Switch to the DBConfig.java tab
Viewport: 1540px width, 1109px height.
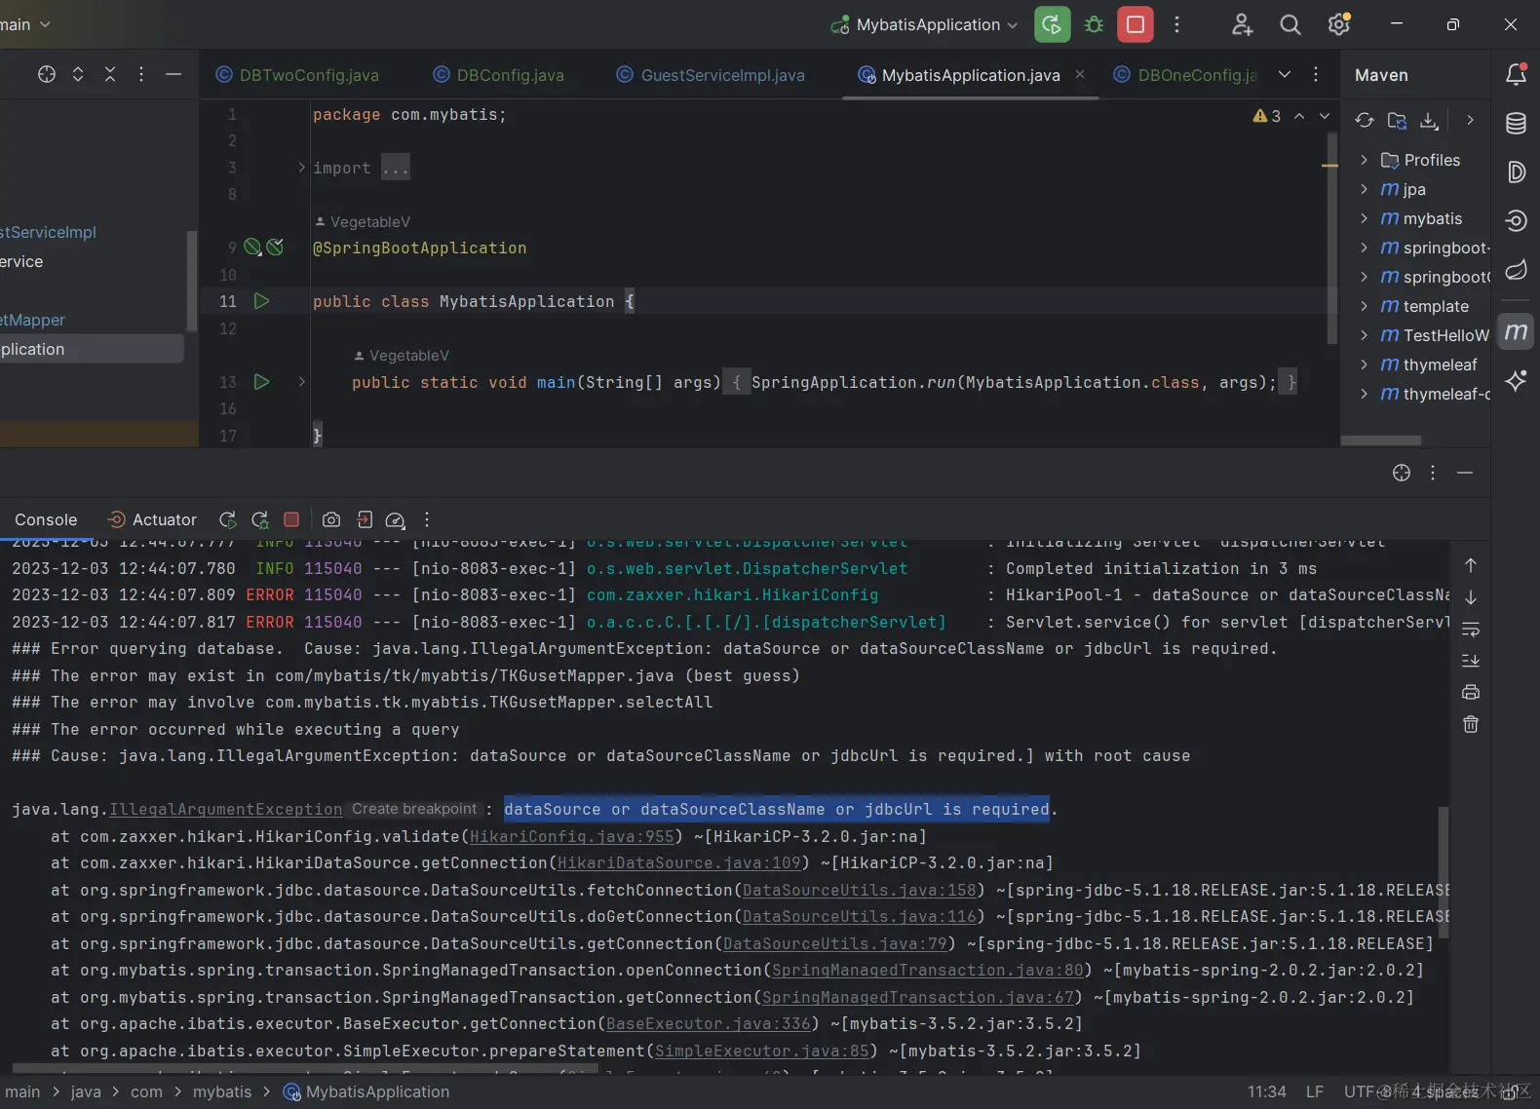[499, 75]
